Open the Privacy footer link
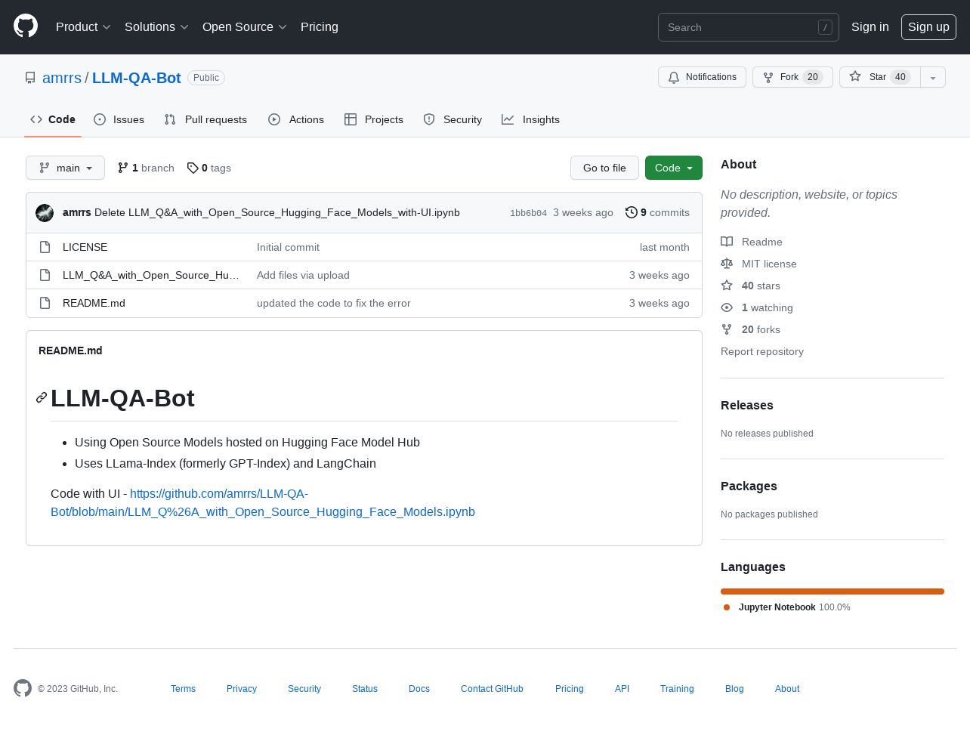Screen dimensions: 970x735 pos(242,689)
